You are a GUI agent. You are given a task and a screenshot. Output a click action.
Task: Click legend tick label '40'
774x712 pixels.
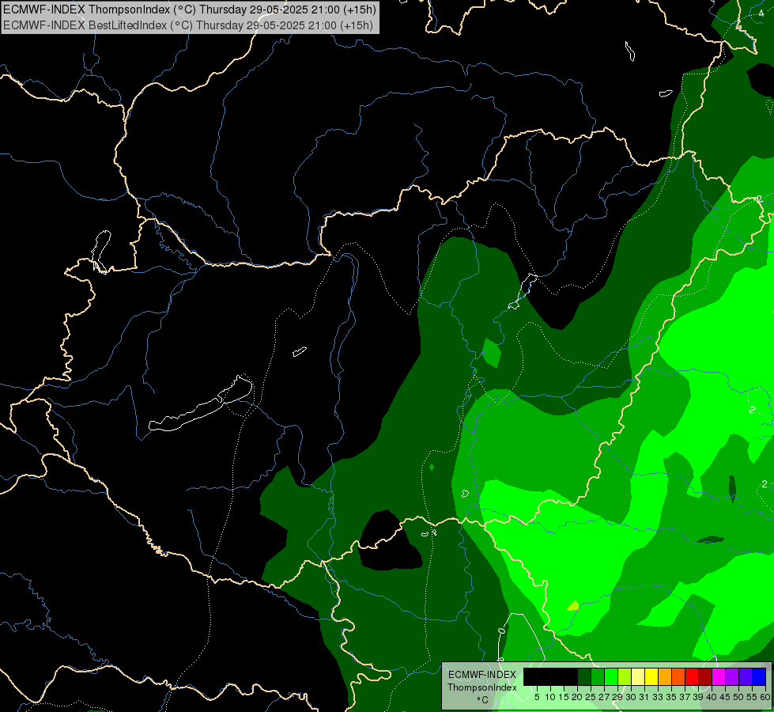tap(712, 697)
